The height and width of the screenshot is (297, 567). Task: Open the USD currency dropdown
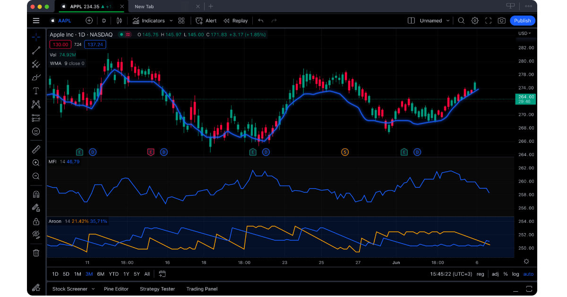point(524,33)
